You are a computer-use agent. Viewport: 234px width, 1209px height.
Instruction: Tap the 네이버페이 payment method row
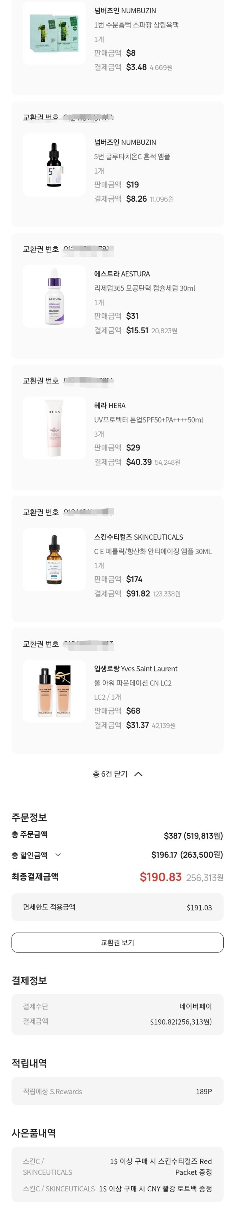(117, 1006)
